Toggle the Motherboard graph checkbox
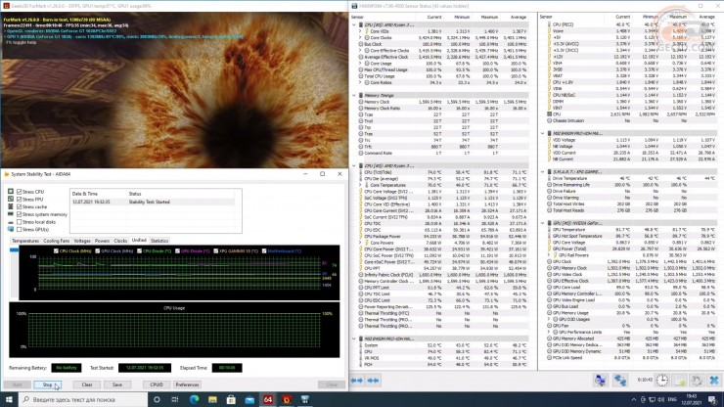This screenshot has width=724, height=407. coord(264,250)
